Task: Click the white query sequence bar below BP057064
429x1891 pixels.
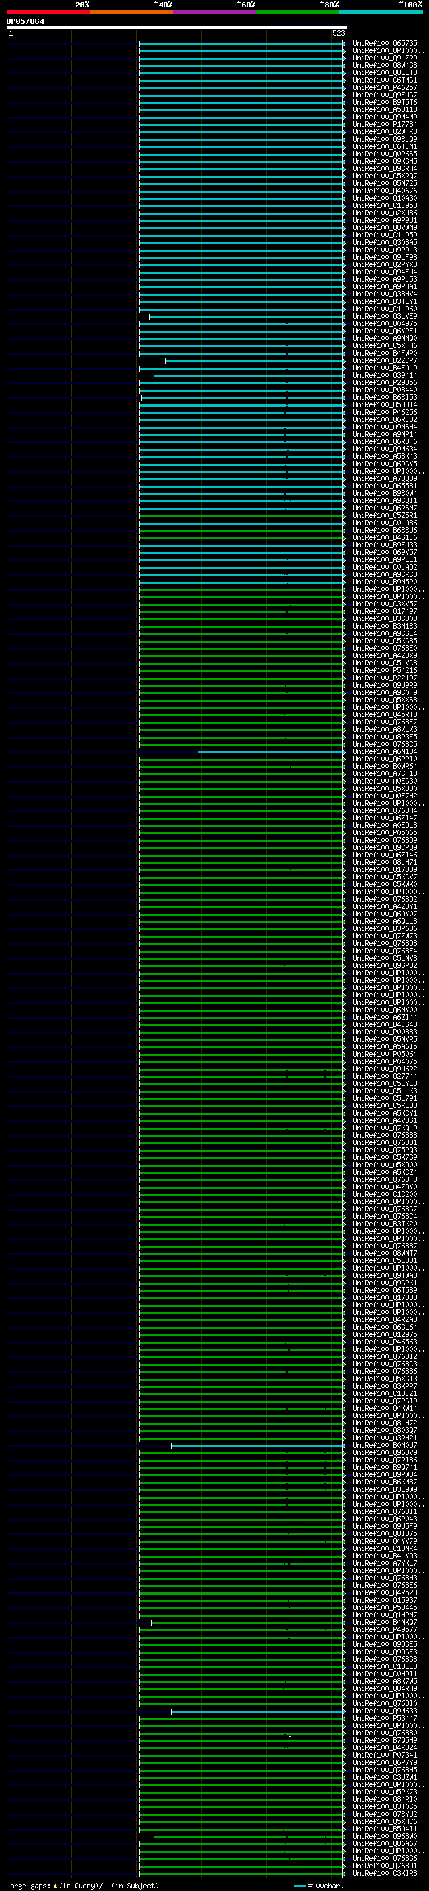Action: (x=176, y=27)
